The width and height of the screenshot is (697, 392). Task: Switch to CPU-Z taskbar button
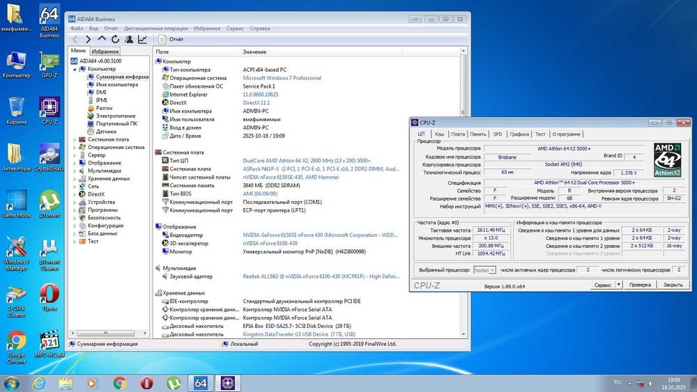(x=228, y=383)
